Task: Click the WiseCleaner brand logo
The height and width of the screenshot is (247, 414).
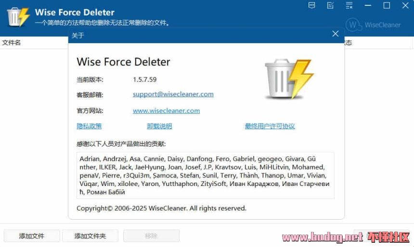Action: (373, 25)
